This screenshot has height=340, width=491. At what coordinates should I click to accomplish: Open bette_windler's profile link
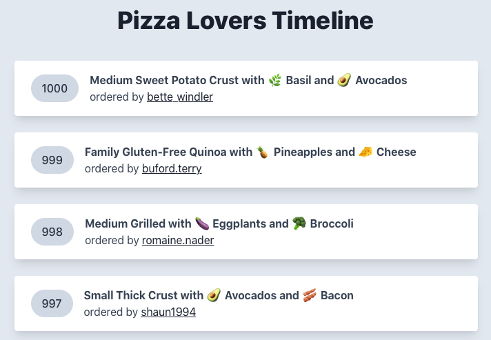[x=180, y=97]
